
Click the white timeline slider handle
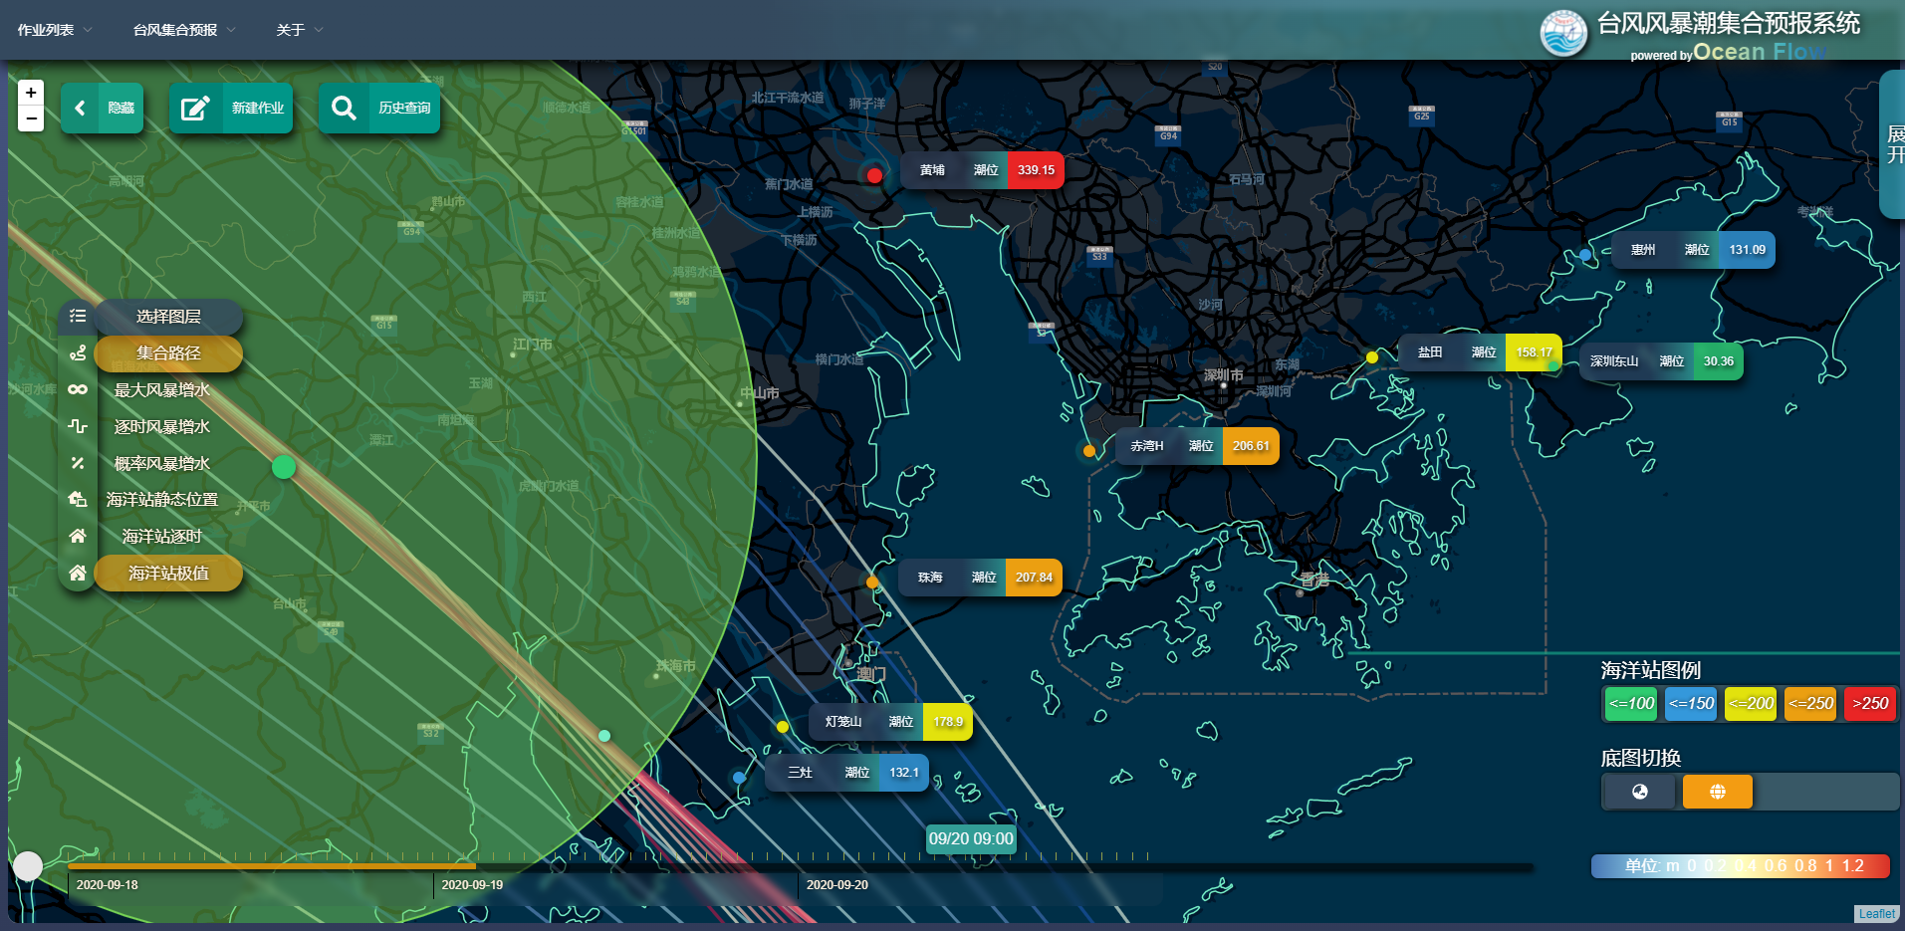click(28, 866)
